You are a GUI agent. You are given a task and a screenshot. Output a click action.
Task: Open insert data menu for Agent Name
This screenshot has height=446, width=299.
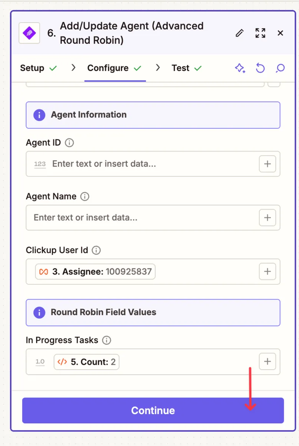[x=267, y=217]
